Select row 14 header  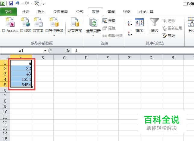click(x=5, y=133)
